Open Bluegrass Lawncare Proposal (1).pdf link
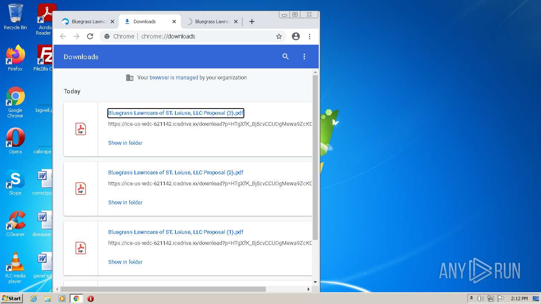The width and height of the screenshot is (541, 304). (x=176, y=232)
